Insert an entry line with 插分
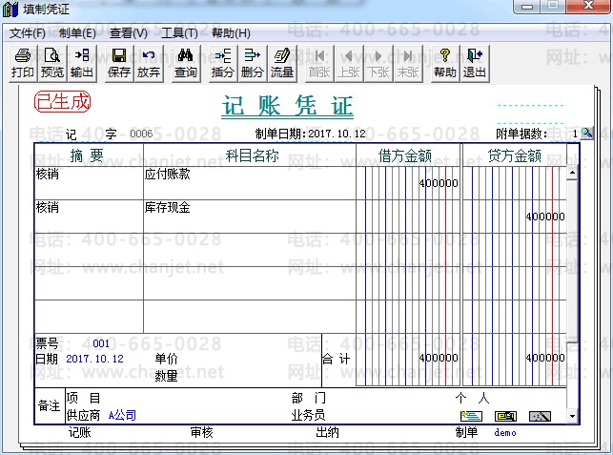The width and height of the screenshot is (613, 455). pyautogui.click(x=223, y=63)
